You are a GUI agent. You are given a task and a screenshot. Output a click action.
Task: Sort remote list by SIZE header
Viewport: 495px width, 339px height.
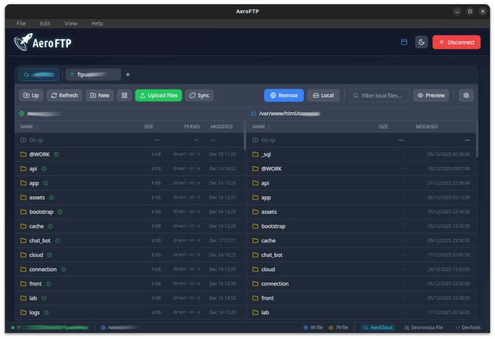149,126
